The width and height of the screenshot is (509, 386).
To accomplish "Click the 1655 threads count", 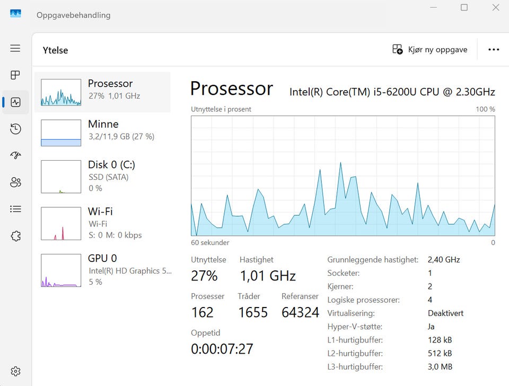I will pos(253,312).
